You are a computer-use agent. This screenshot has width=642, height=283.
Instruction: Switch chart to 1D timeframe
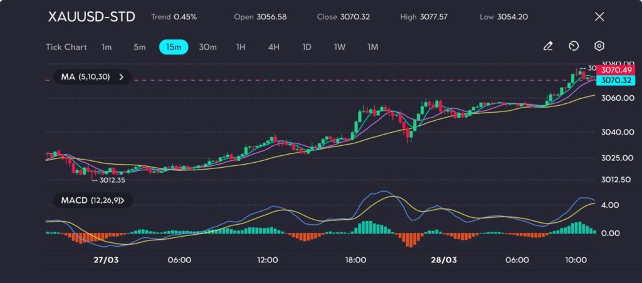[307, 47]
